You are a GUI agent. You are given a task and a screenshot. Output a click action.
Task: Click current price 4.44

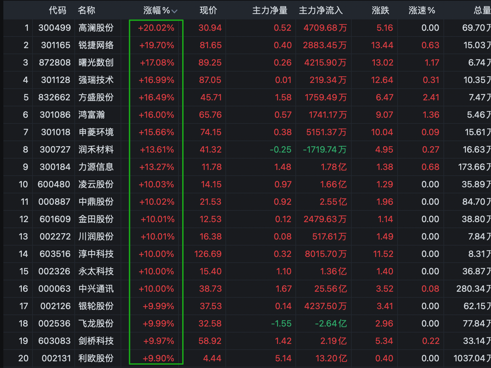tap(212, 358)
